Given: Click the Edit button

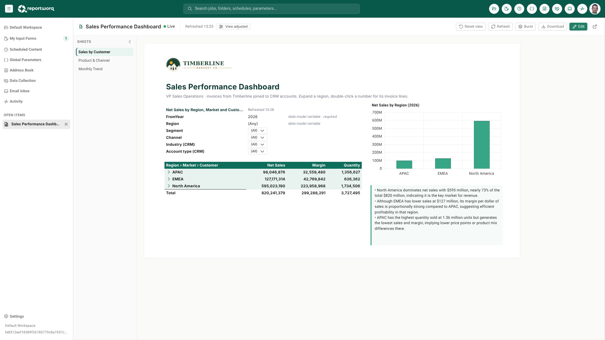Looking at the screenshot, I should coord(578,26).
